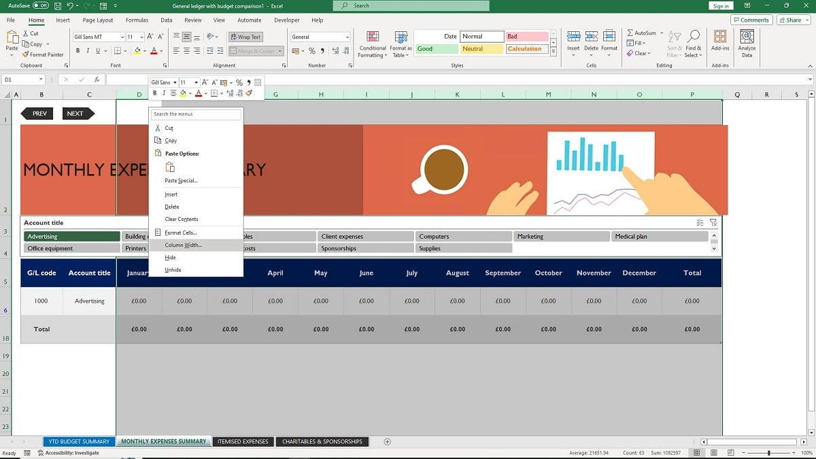Click the Format Painter icon
The width and height of the screenshot is (816, 459).
pos(27,54)
